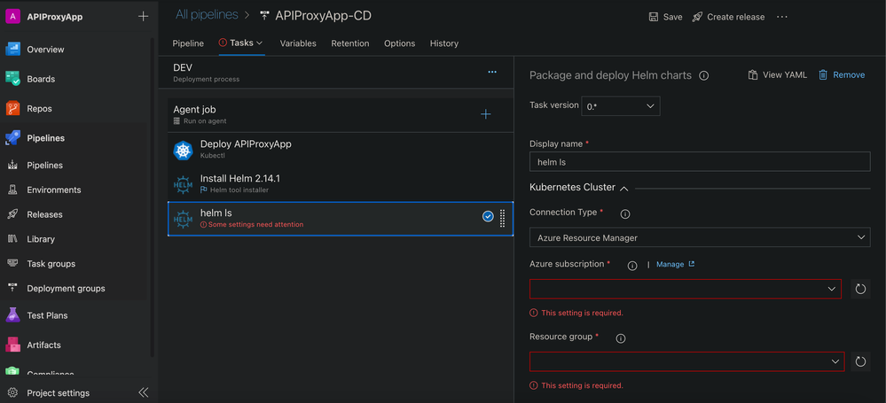The width and height of the screenshot is (886, 403).
Task: Click the info icon beside task title
Action: pyautogui.click(x=704, y=75)
